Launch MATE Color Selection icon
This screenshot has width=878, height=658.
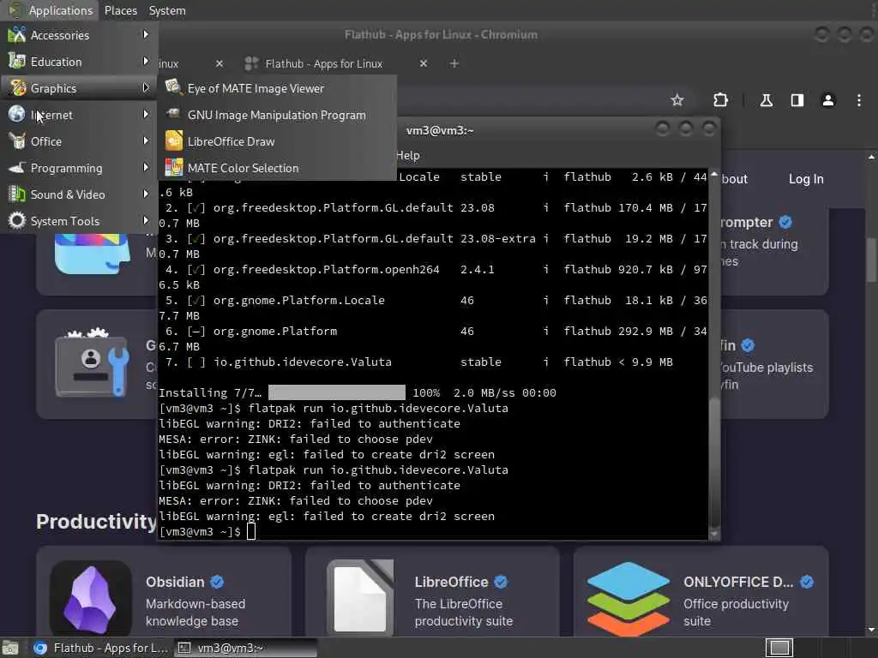pyautogui.click(x=173, y=167)
